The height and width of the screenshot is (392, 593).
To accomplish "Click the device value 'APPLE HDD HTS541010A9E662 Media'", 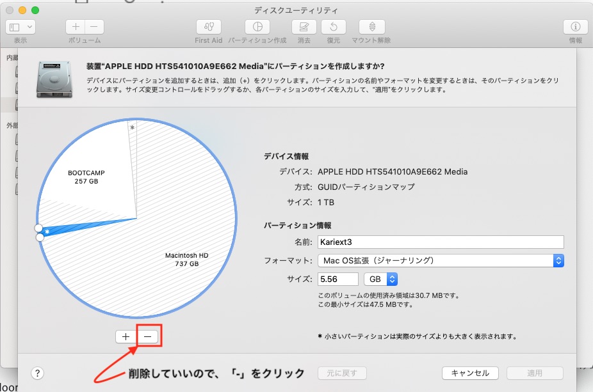I will [x=393, y=172].
